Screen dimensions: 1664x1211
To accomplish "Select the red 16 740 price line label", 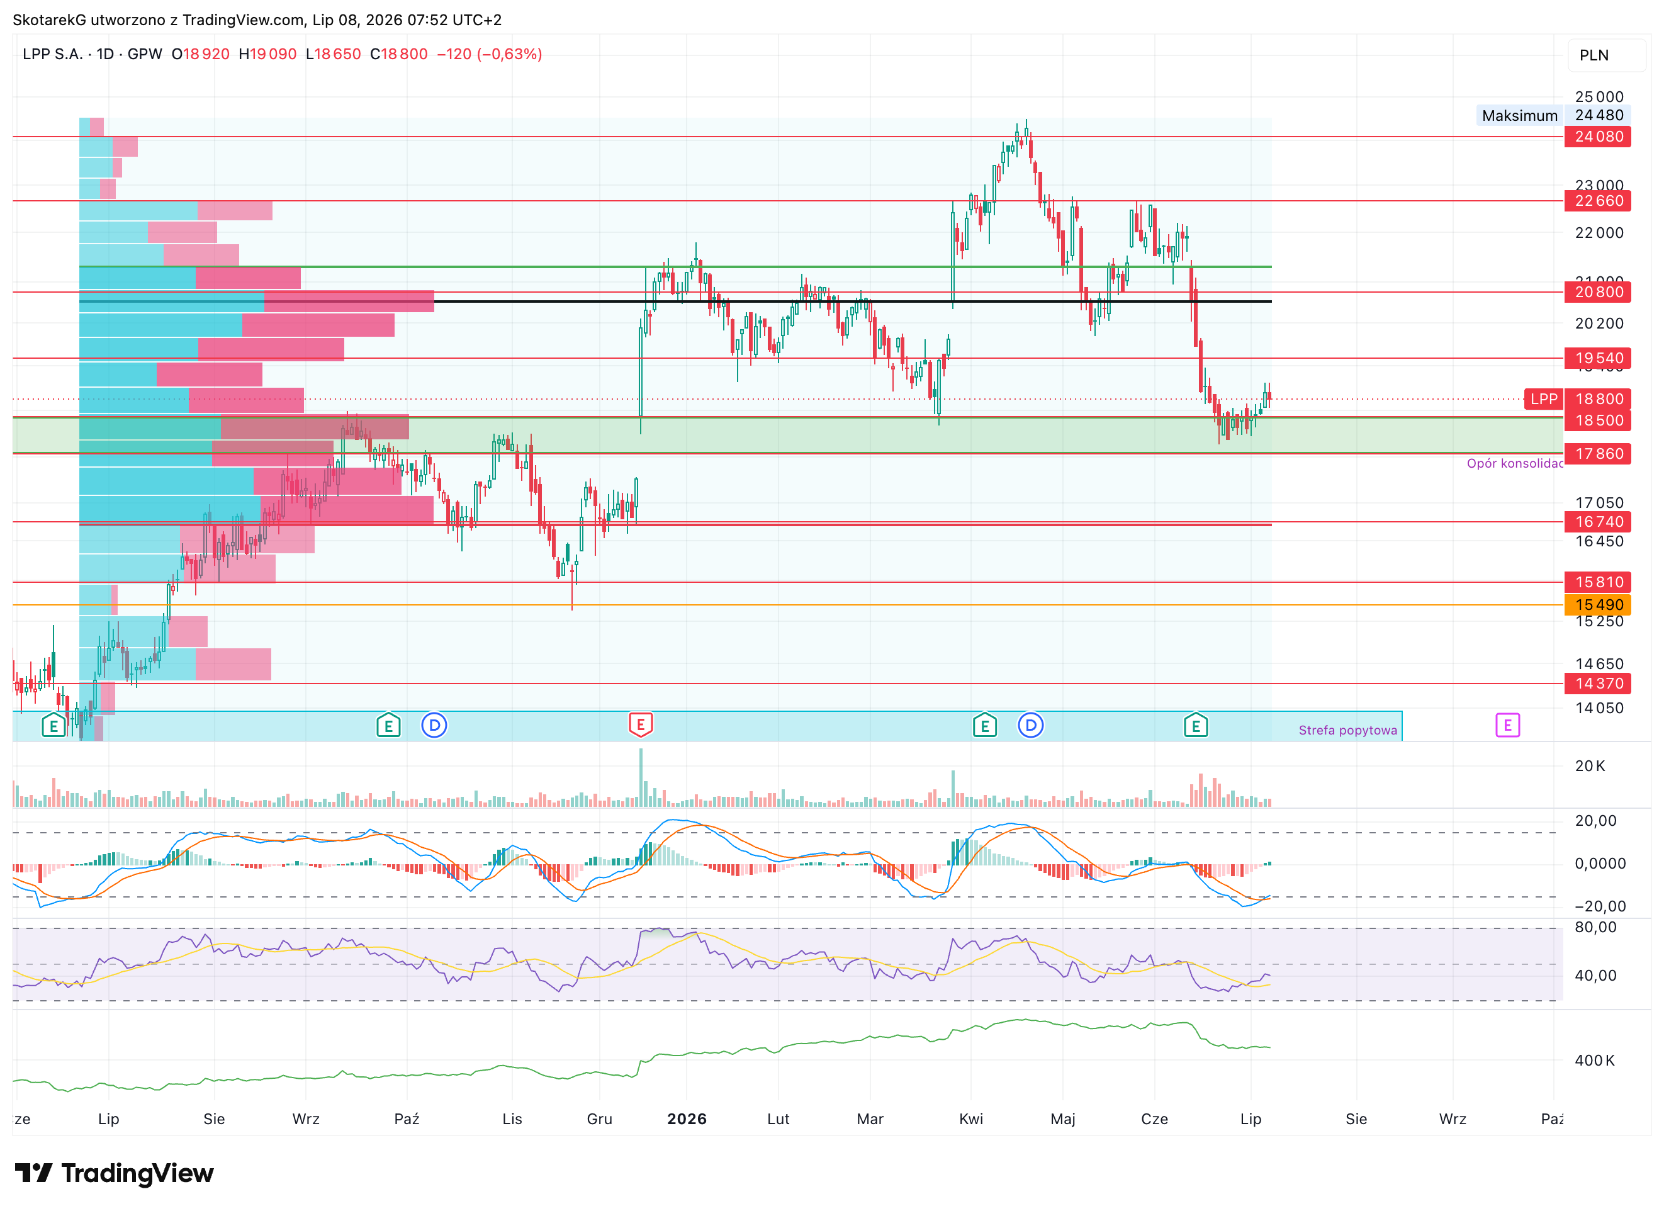I will pos(1597,522).
